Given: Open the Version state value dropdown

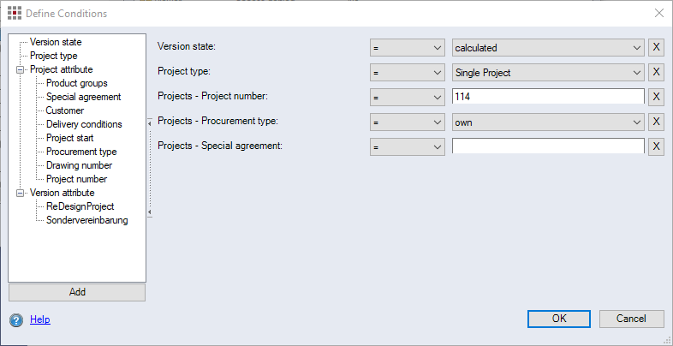Looking at the screenshot, I should point(635,48).
